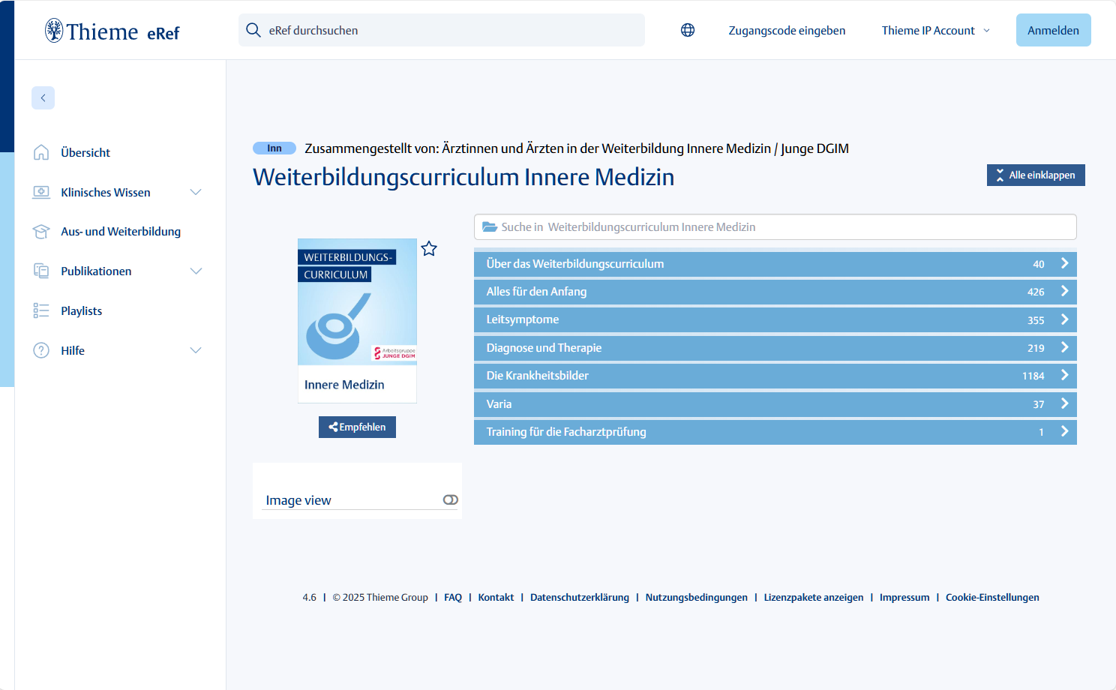Click the Empfehlen share button
Image resolution: width=1116 pixels, height=690 pixels.
[x=357, y=427]
